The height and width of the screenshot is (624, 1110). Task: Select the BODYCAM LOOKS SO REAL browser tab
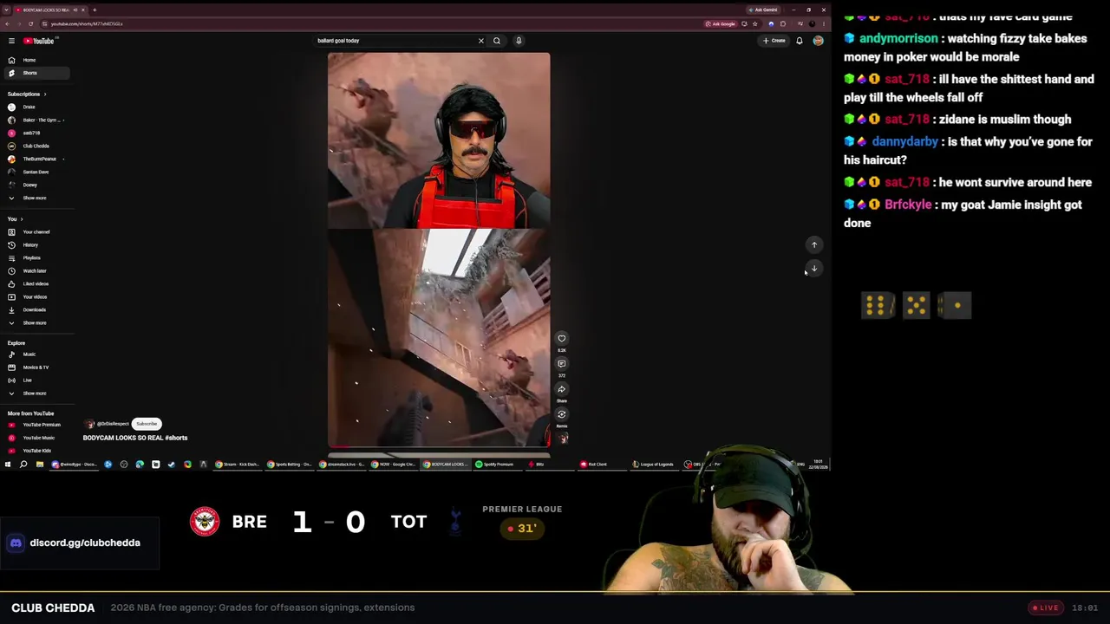pyautogui.click(x=51, y=10)
